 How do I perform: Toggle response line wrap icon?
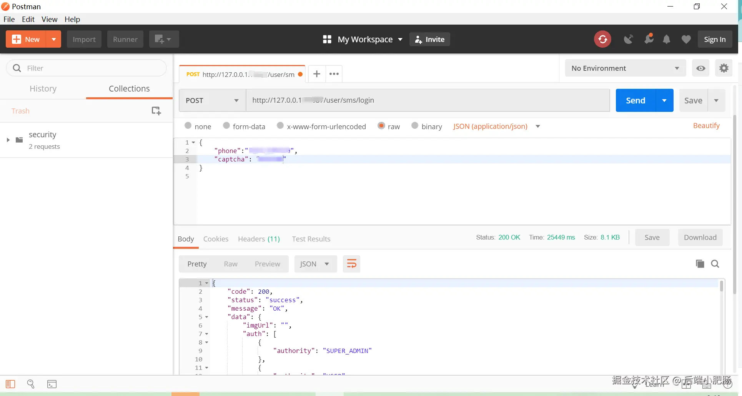(351, 264)
